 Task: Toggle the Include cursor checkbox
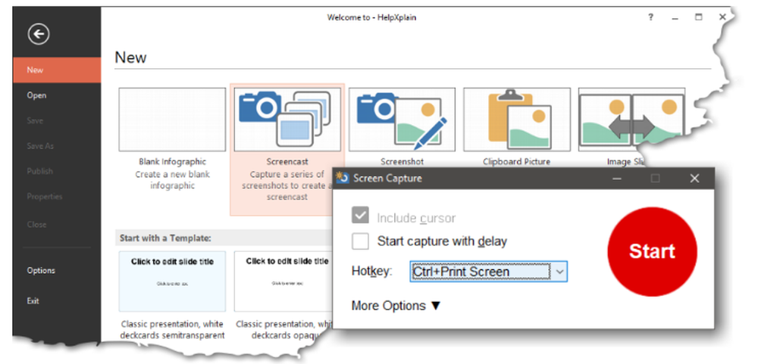click(360, 216)
